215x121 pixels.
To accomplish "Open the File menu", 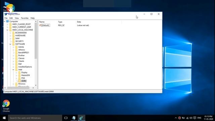I will pyautogui.click(x=6, y=18).
